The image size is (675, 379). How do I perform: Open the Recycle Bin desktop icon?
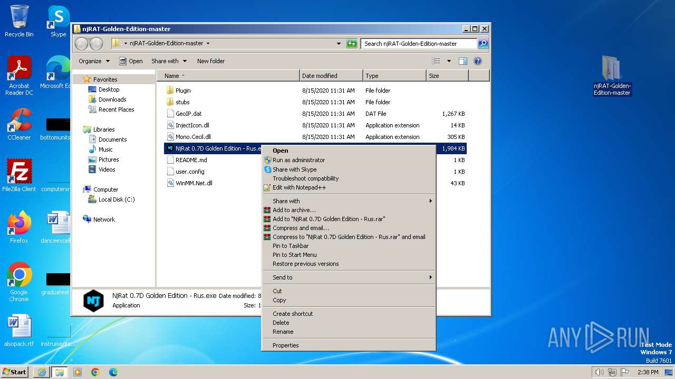pos(19,21)
